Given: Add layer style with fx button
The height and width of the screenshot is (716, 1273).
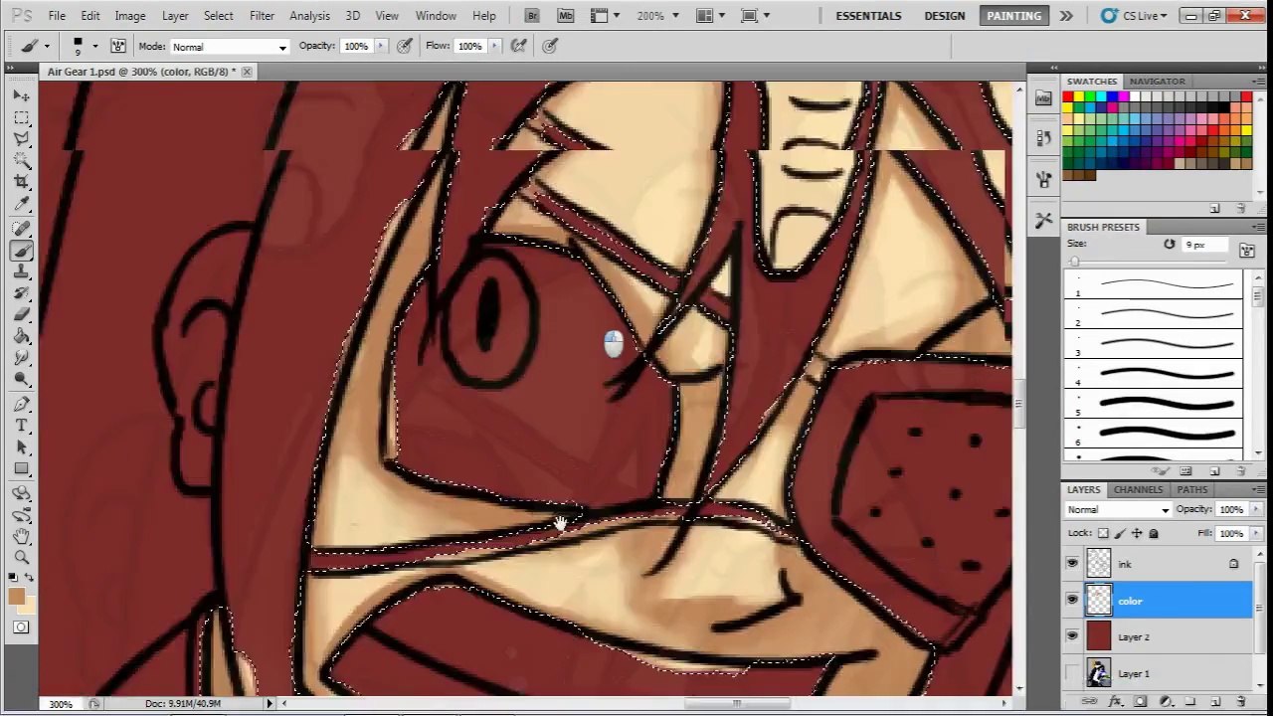Looking at the screenshot, I should [1115, 702].
